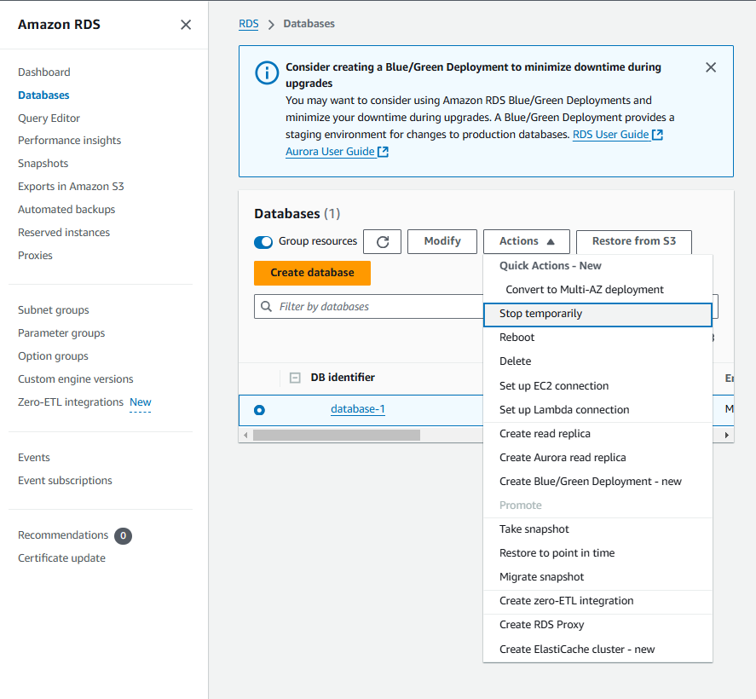Toggle the Group resources switch
The height and width of the screenshot is (699, 756).
pyautogui.click(x=263, y=242)
